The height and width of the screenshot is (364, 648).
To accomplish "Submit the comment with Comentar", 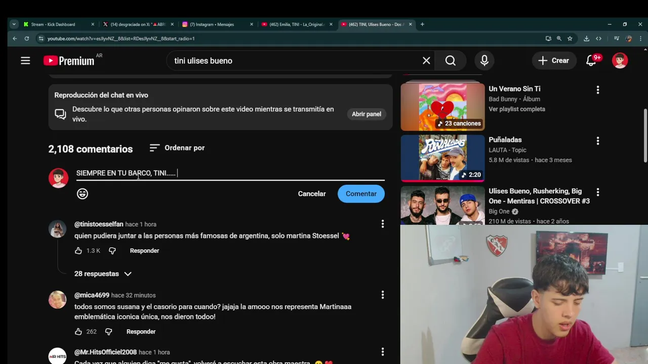I will (361, 194).
